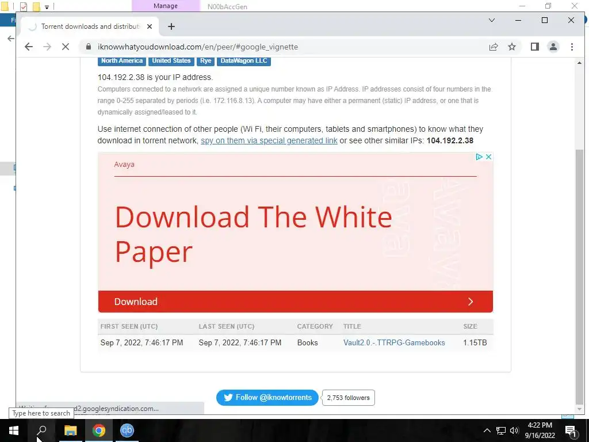This screenshot has height=442, width=589.
Task: Open Chrome side panel icon
Action: tap(534, 47)
